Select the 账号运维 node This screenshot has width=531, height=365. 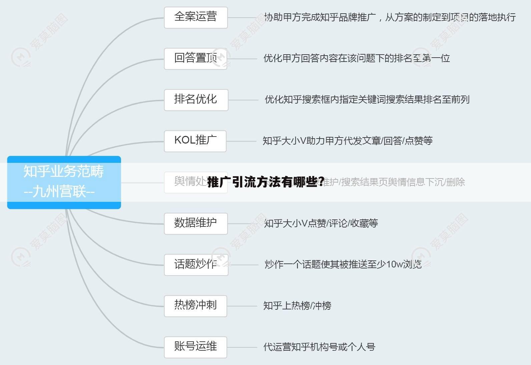(x=195, y=347)
